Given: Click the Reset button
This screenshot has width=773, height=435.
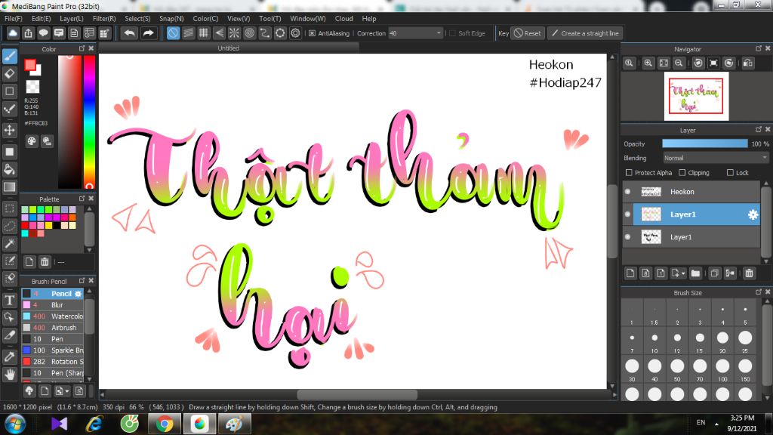Looking at the screenshot, I should click(x=528, y=33).
